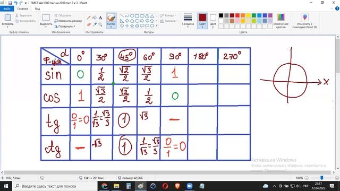Click the Select (Выделить) rectangle icon
The height and width of the screenshot is (191, 340).
pyautogui.click(x=46, y=18)
